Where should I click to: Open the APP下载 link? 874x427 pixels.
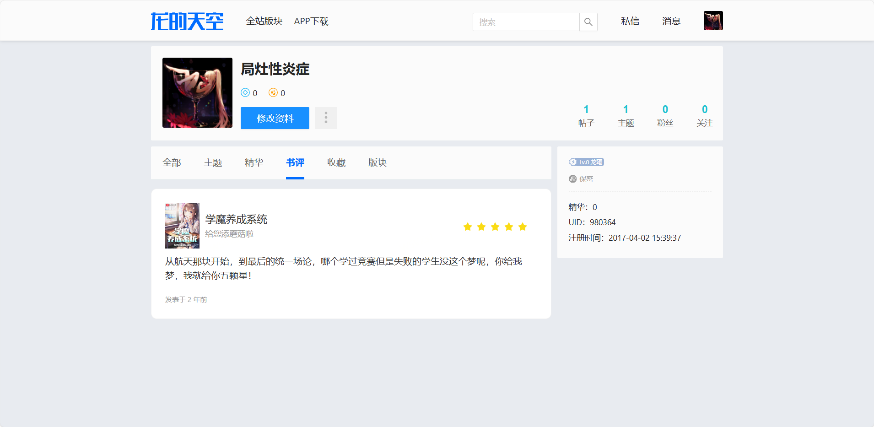click(311, 21)
